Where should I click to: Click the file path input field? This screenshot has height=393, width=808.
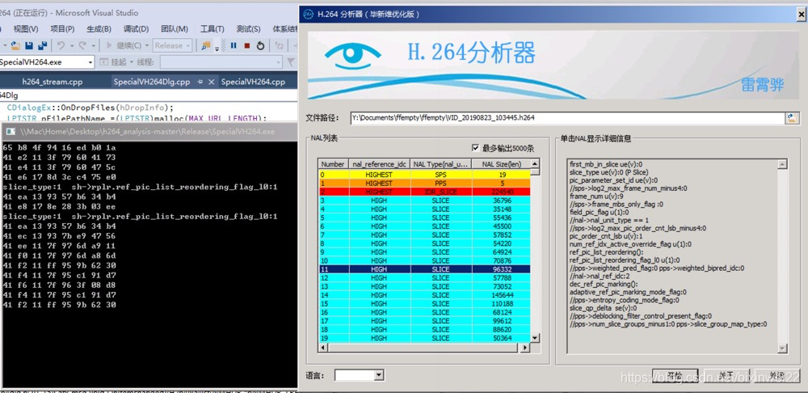(x=567, y=118)
